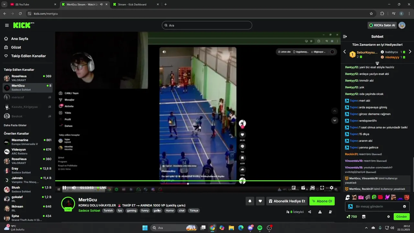This screenshot has width=414, height=233.
Task: Click moderator hammer badge in chat input
Action: [x=350, y=206]
